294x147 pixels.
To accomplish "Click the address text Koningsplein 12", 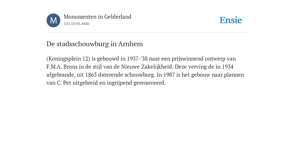I will pyautogui.click(x=68, y=59).
